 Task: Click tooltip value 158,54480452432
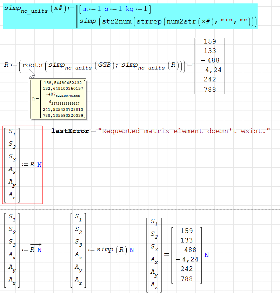(63, 83)
